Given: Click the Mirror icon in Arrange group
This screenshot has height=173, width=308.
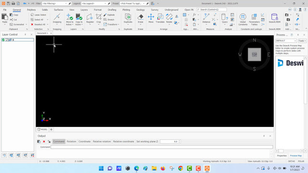Looking at the screenshot, I should (177, 16).
